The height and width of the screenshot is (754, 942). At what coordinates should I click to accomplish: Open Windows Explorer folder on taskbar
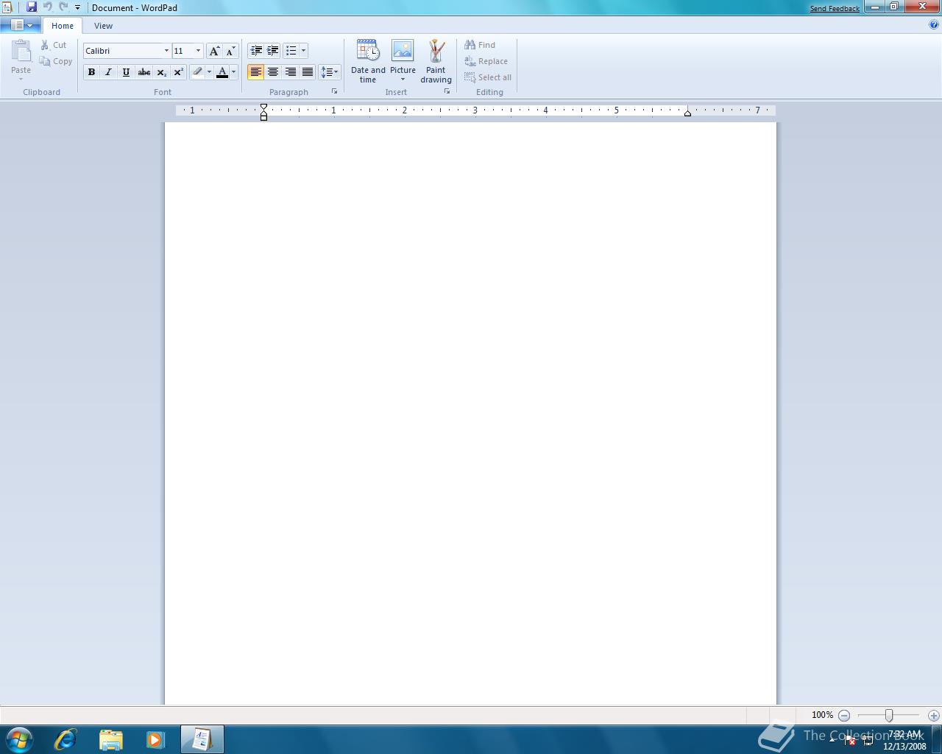coord(110,739)
